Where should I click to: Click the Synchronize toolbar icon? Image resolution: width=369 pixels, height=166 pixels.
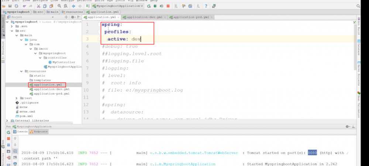click(17, 6)
